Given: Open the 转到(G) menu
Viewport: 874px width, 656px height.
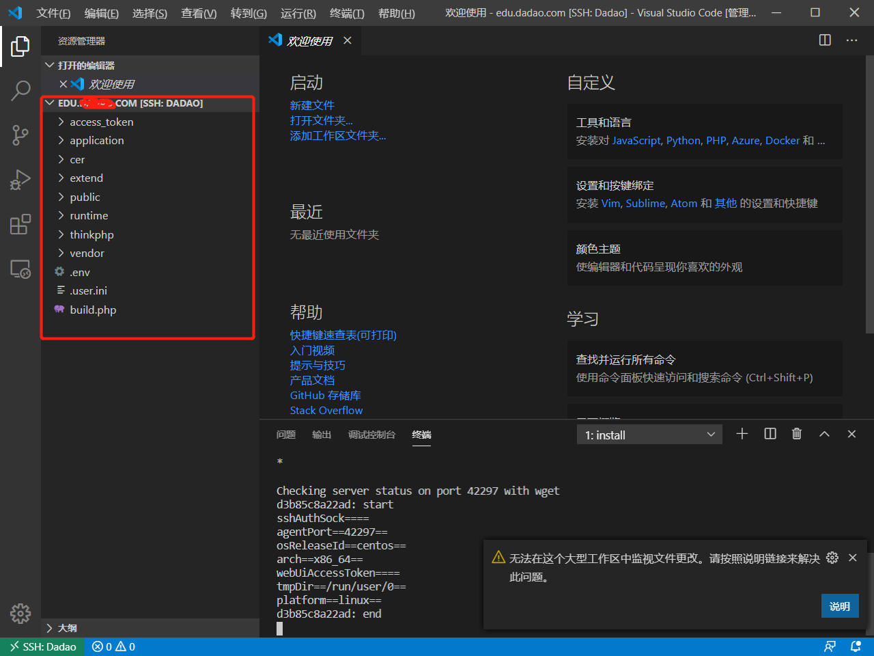Looking at the screenshot, I should (x=249, y=13).
